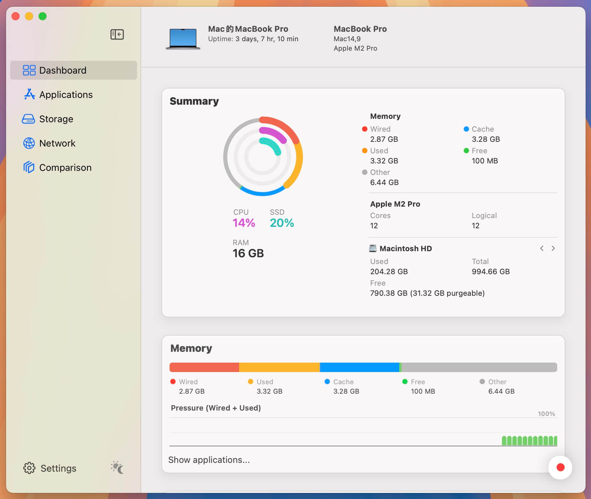
Task: Click the Storage drive icon
Action: [28, 119]
